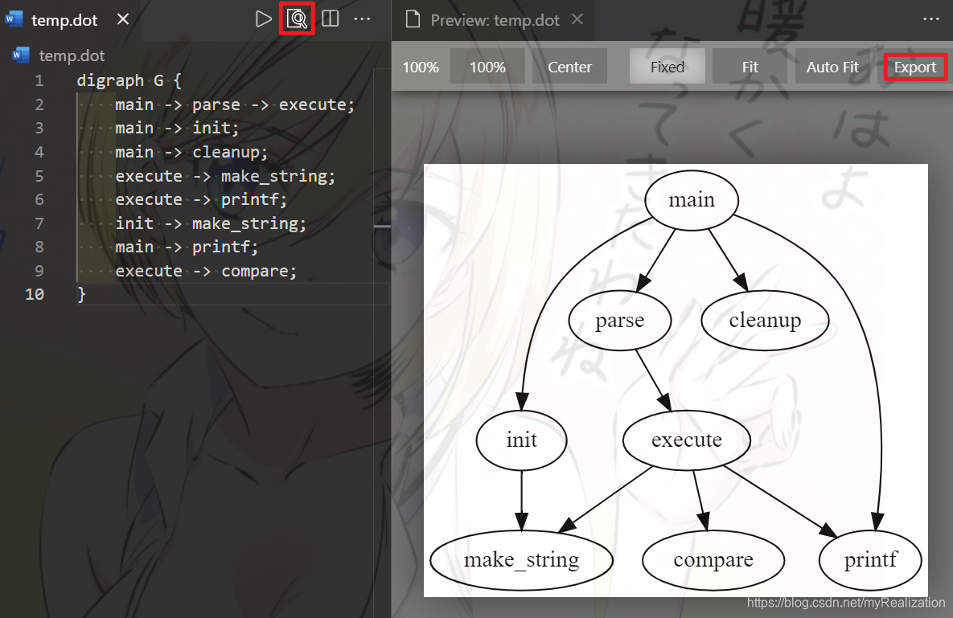Open the left 100% zoom selector
Screen dimensions: 953x618
(x=420, y=67)
